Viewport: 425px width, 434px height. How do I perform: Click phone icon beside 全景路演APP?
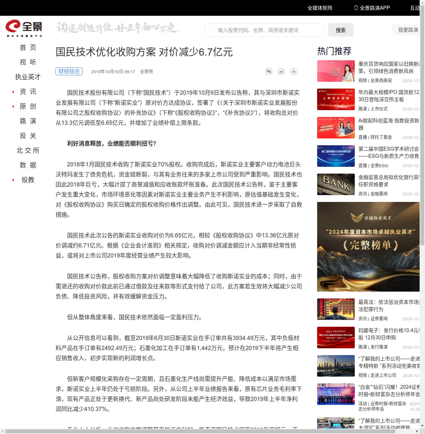click(356, 8)
